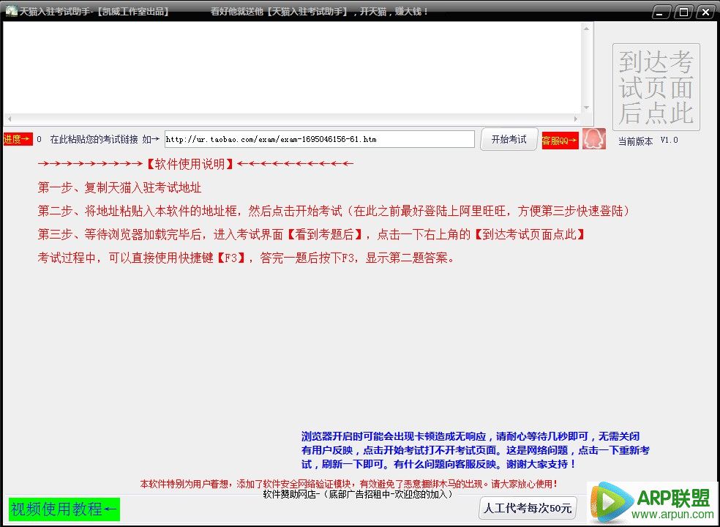Click the 人工代考每次50元 button
Image resolution: width=720 pixels, height=527 pixels.
click(x=527, y=508)
